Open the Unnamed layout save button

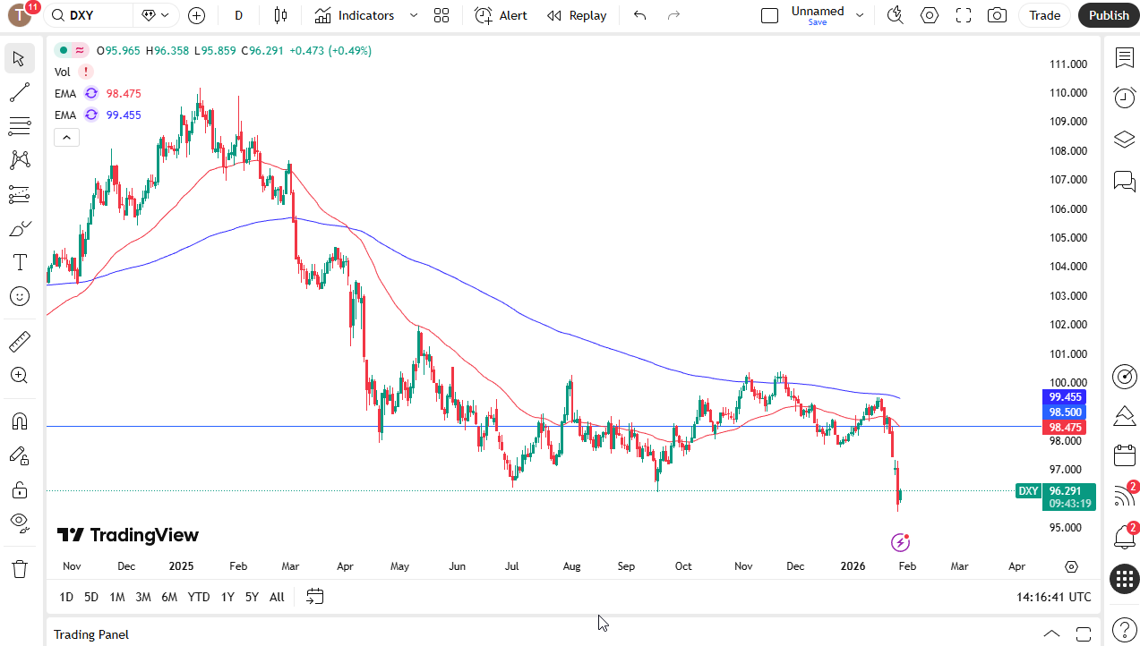[818, 15]
